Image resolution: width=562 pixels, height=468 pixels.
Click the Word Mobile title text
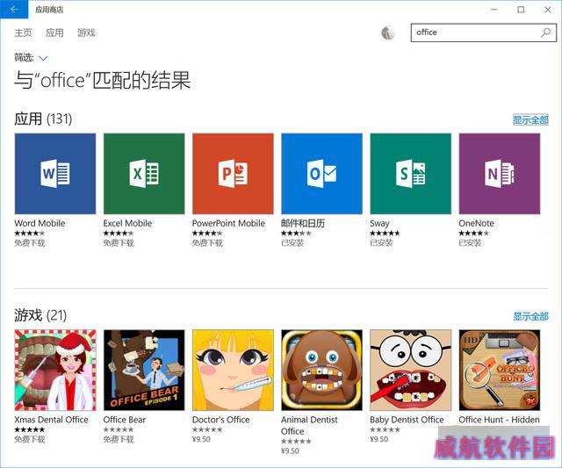40,223
